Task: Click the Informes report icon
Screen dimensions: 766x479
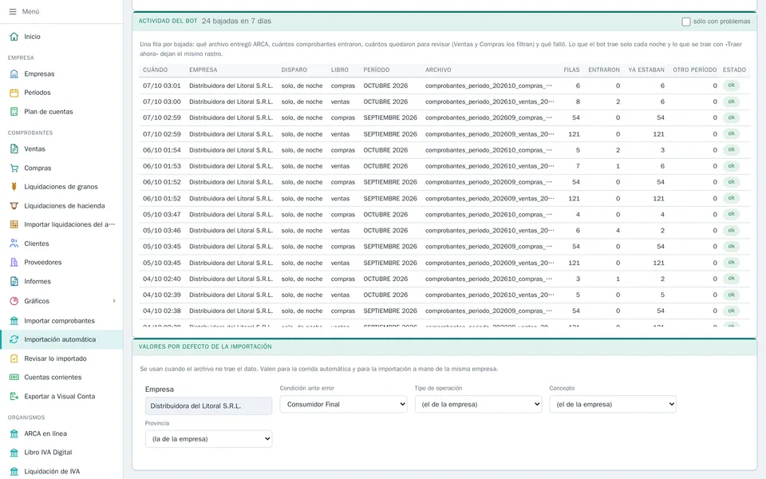Action: click(x=14, y=281)
